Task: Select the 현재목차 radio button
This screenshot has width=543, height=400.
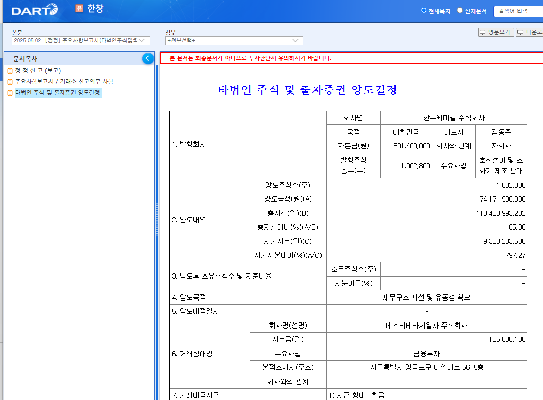Action: pyautogui.click(x=424, y=10)
